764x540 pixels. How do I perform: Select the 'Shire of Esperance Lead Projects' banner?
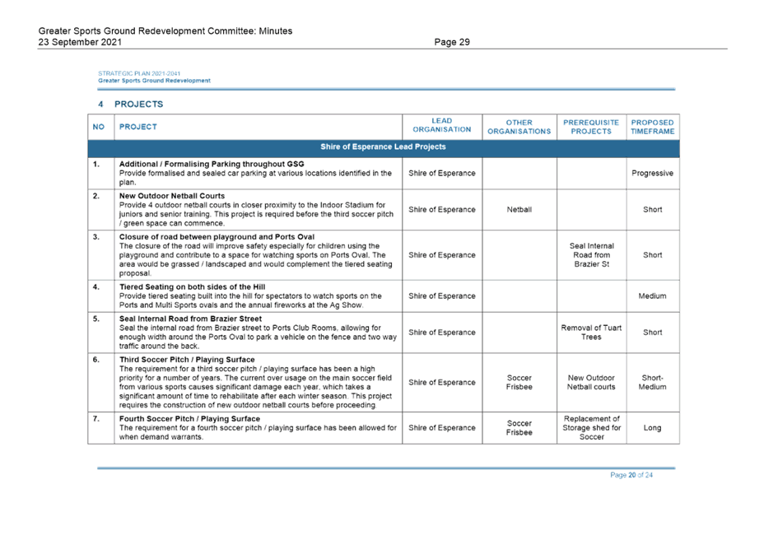(383, 147)
